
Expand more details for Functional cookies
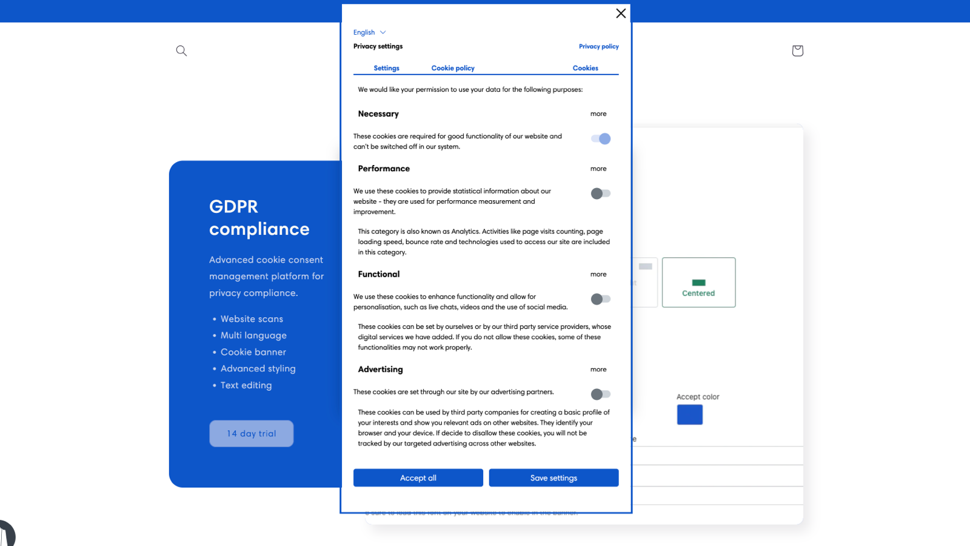click(x=598, y=274)
